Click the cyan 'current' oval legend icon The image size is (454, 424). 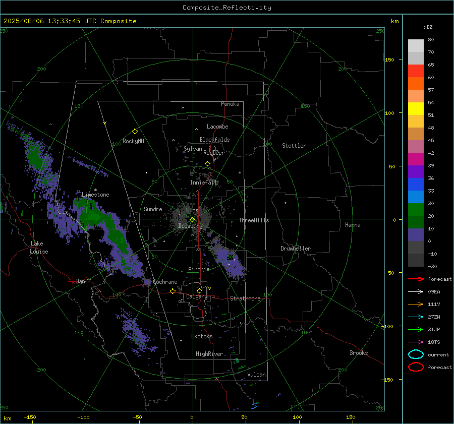click(416, 354)
